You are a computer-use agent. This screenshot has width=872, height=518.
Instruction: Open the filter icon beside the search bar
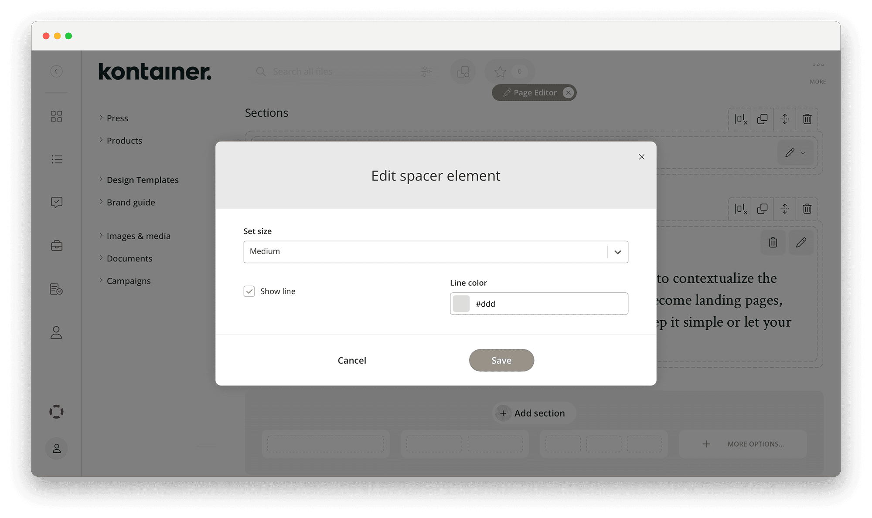coord(426,71)
